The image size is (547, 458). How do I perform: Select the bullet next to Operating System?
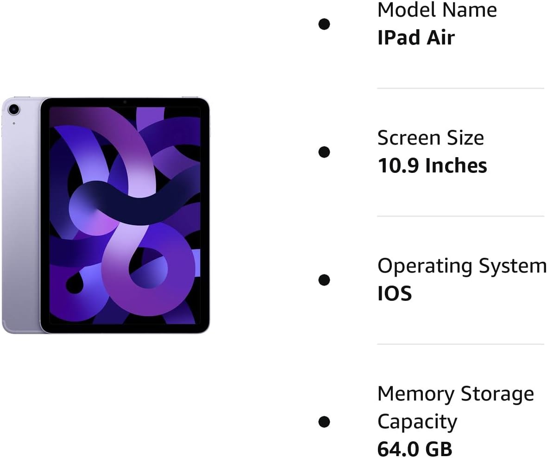point(324,280)
